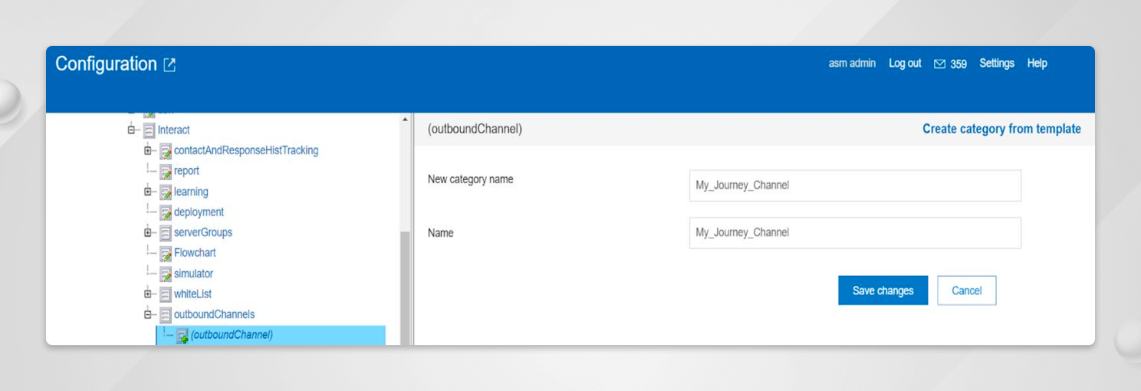
Task: Click the report node icon
Action: point(166,172)
